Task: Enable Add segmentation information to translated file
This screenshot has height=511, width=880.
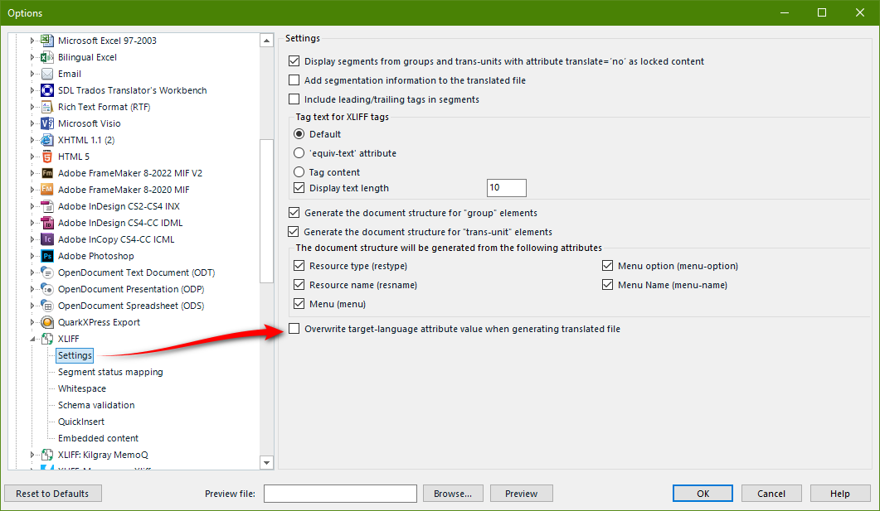Action: tap(294, 80)
